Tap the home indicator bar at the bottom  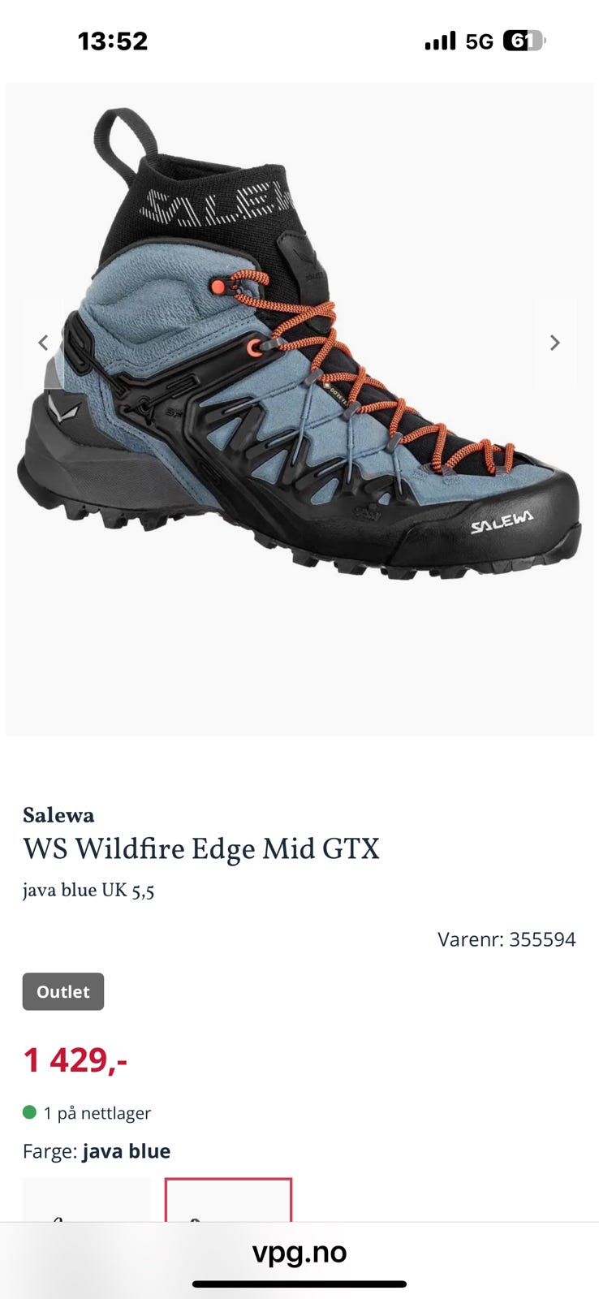pyautogui.click(x=299, y=1284)
